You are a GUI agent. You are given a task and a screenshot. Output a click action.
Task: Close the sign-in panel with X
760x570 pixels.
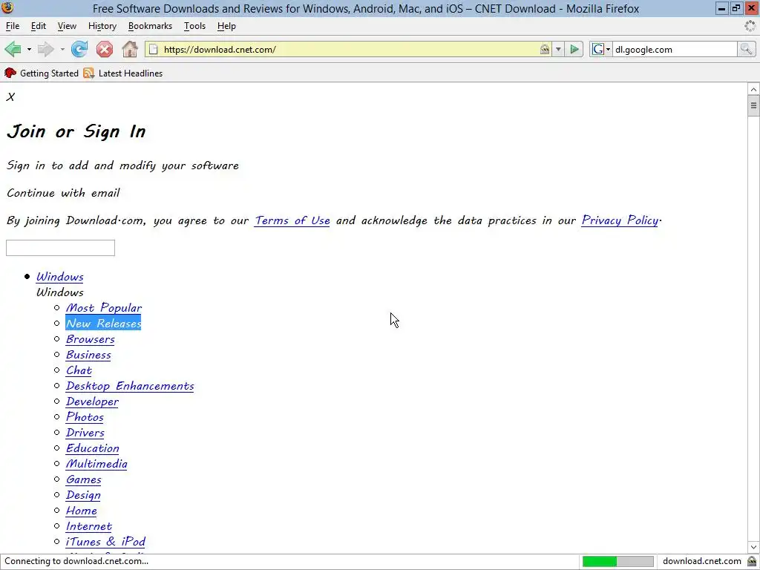click(x=10, y=97)
